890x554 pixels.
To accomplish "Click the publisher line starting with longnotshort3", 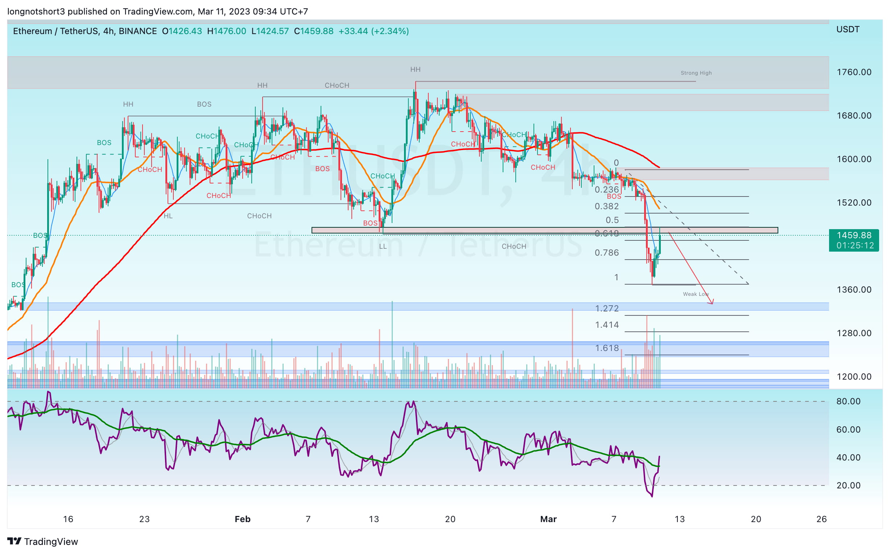I will coord(157,11).
